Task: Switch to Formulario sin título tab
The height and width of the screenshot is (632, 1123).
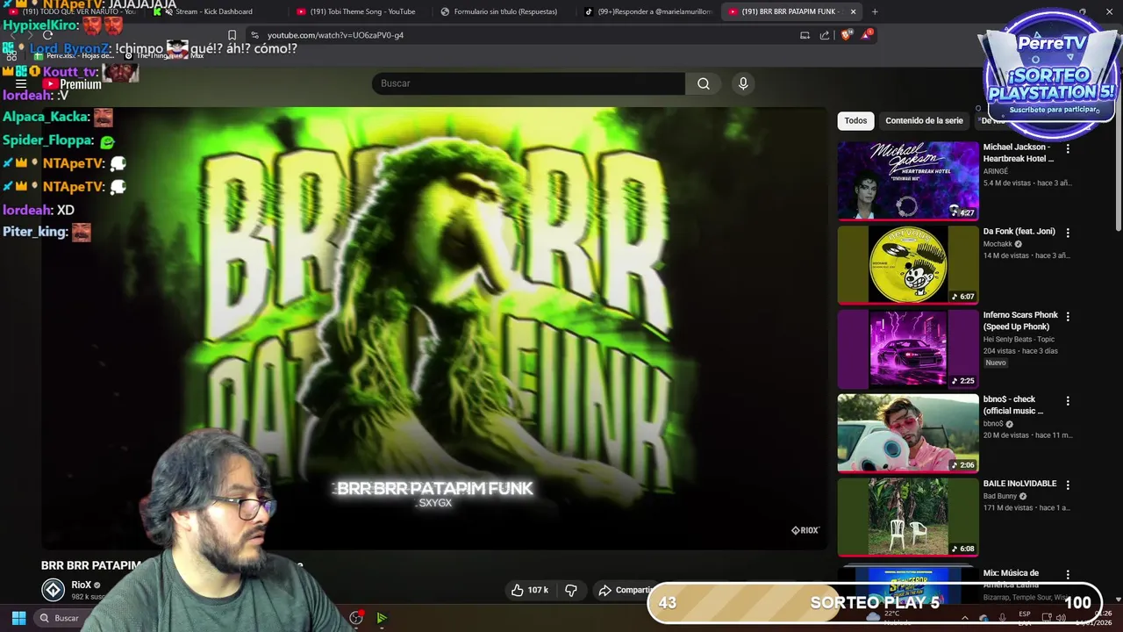Action: coord(500,11)
